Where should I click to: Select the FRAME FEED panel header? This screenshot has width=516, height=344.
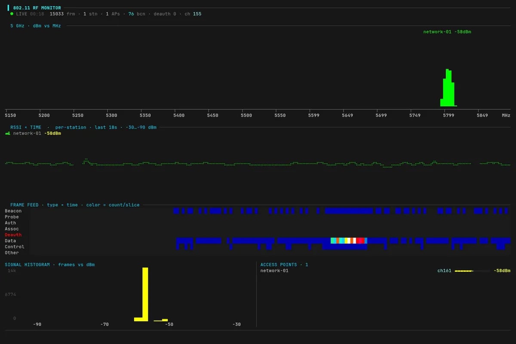coord(75,205)
